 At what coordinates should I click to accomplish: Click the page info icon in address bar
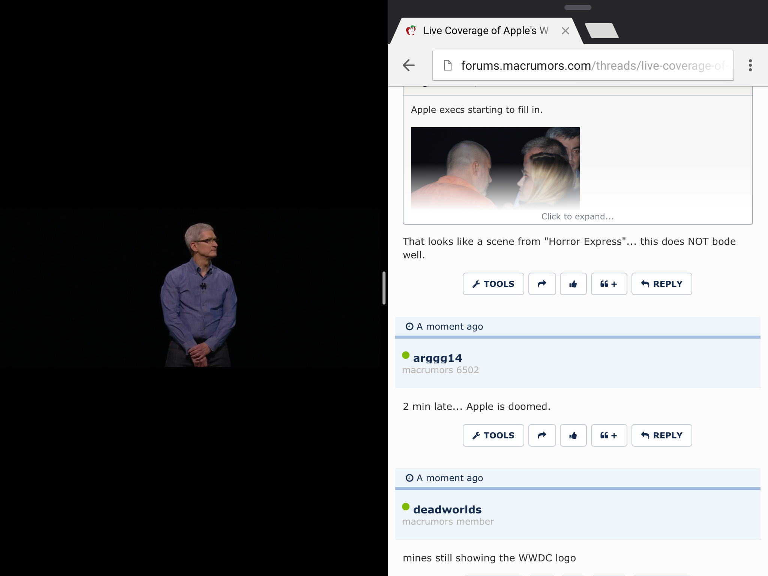tap(447, 65)
